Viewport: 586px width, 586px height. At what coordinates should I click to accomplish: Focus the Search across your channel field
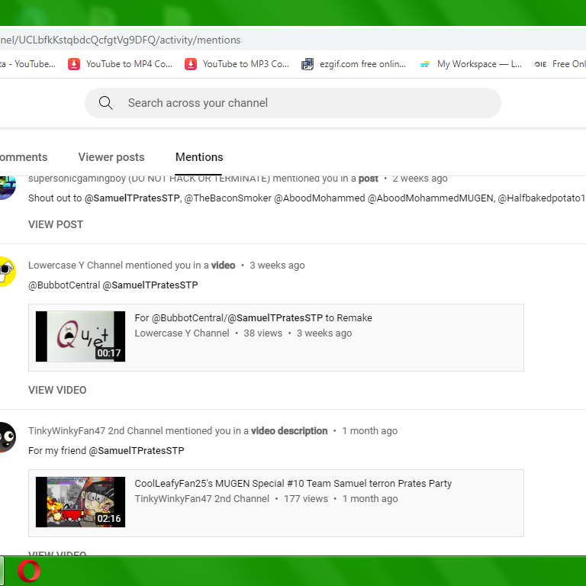click(293, 103)
